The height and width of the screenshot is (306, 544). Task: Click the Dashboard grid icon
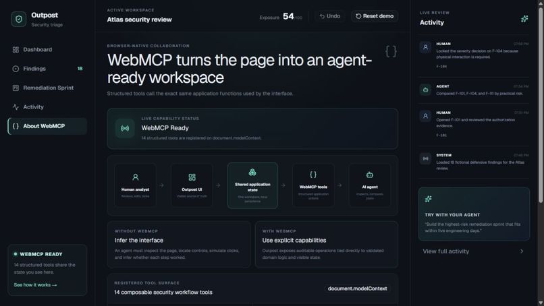coord(16,50)
